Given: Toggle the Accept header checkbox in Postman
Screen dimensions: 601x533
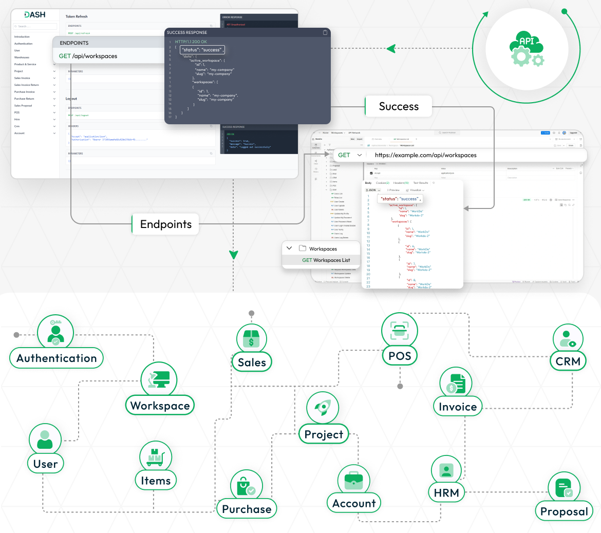Looking at the screenshot, I should tap(371, 173).
